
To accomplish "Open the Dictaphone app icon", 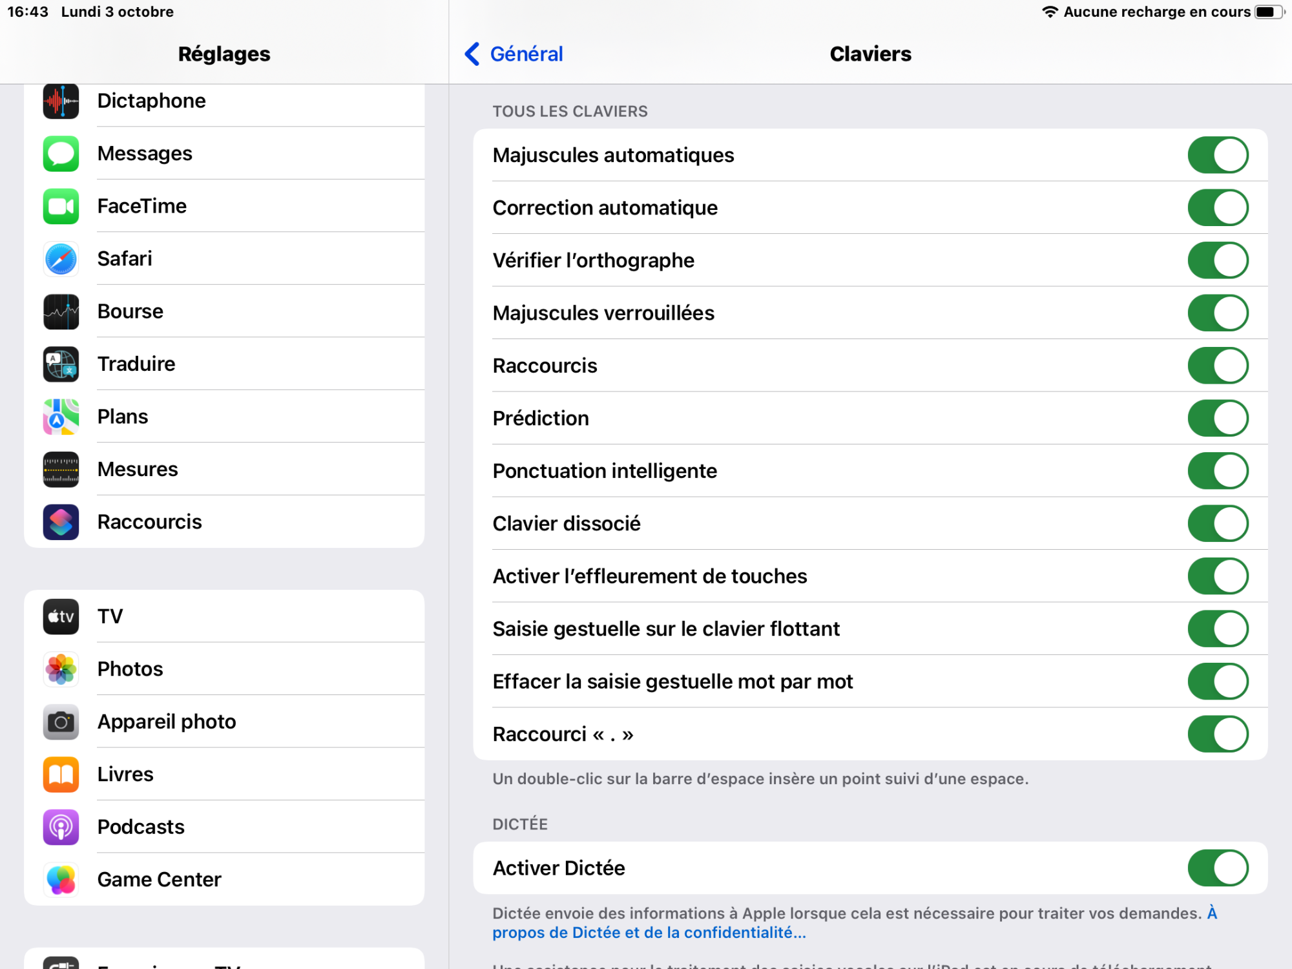I will pyautogui.click(x=61, y=101).
